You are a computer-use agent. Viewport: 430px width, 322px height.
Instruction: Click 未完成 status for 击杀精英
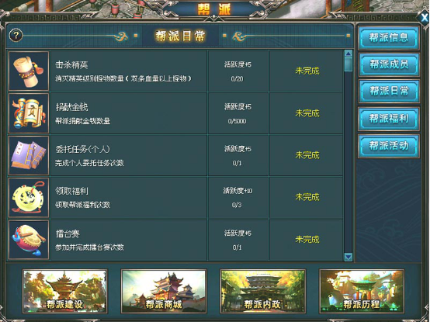tap(307, 71)
